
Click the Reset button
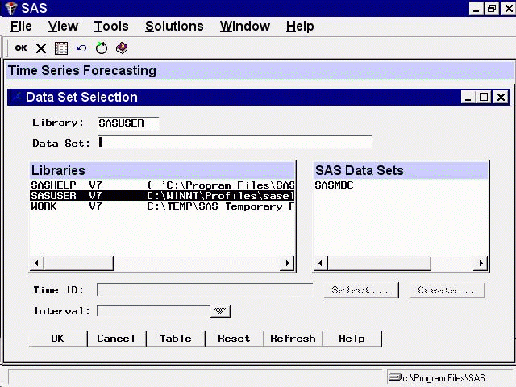[235, 339]
